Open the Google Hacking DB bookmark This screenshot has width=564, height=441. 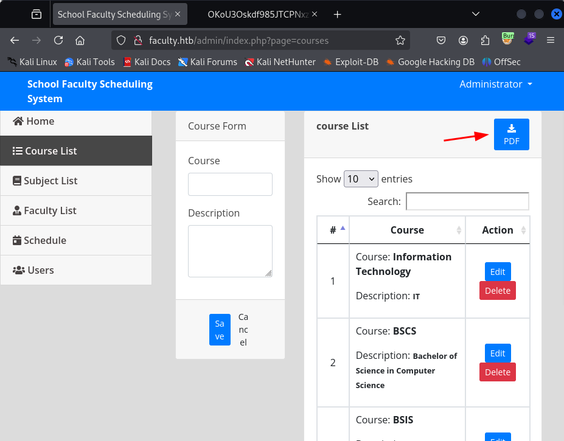pos(430,62)
